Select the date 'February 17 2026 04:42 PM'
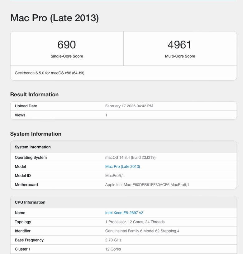 (x=129, y=106)
